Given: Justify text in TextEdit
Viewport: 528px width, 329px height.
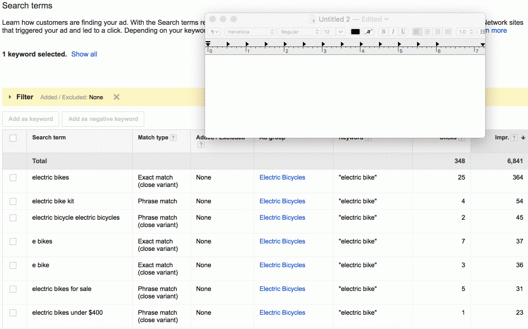Looking at the screenshot, I should 448,32.
